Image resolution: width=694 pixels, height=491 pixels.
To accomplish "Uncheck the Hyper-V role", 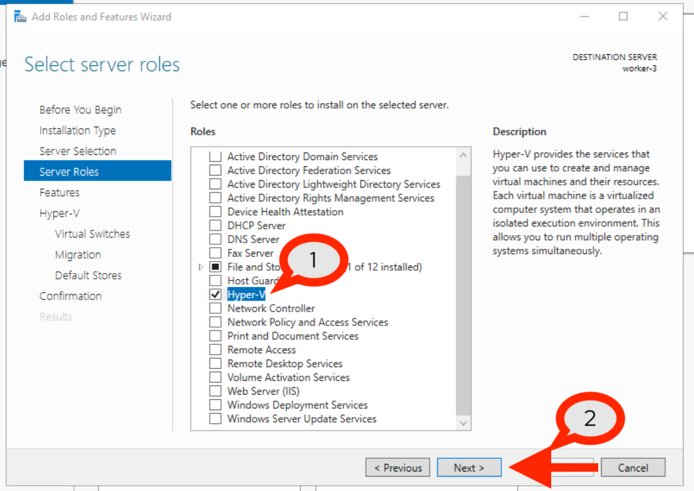I will (216, 294).
